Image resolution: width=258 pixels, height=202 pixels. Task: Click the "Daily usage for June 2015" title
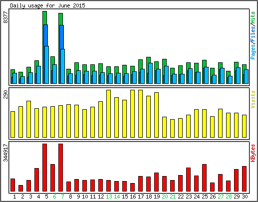(x=47, y=5)
